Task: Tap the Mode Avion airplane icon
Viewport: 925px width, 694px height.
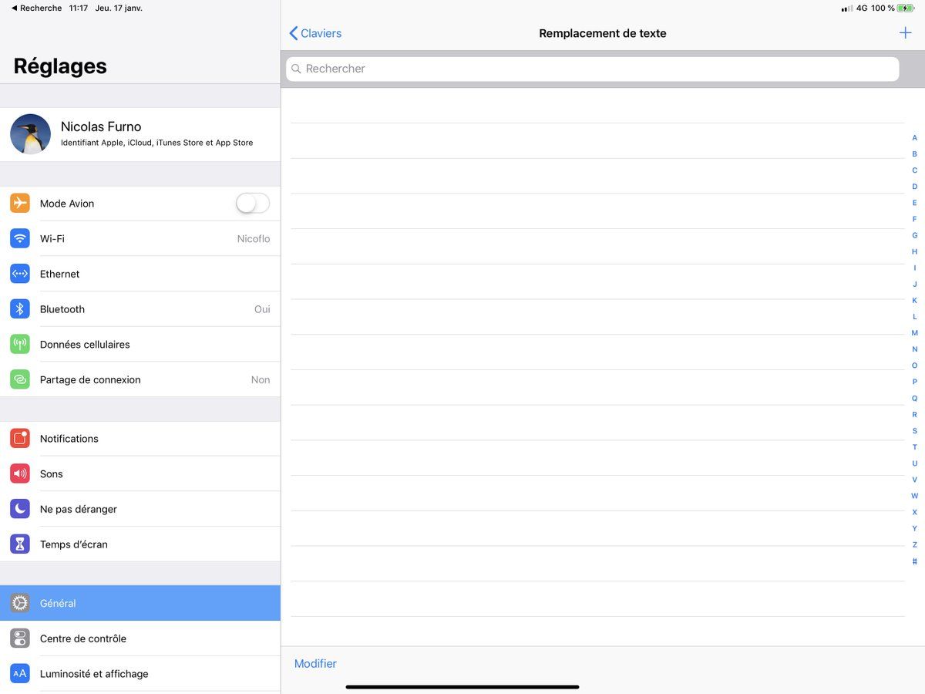Action: coord(20,204)
